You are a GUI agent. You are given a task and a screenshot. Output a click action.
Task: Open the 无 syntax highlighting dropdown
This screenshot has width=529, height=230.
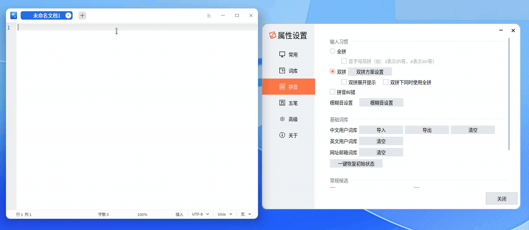[246, 214]
